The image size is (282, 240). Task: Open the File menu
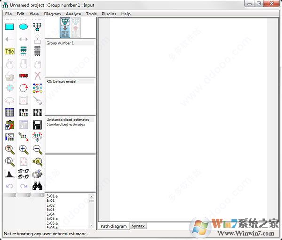(x=8, y=14)
